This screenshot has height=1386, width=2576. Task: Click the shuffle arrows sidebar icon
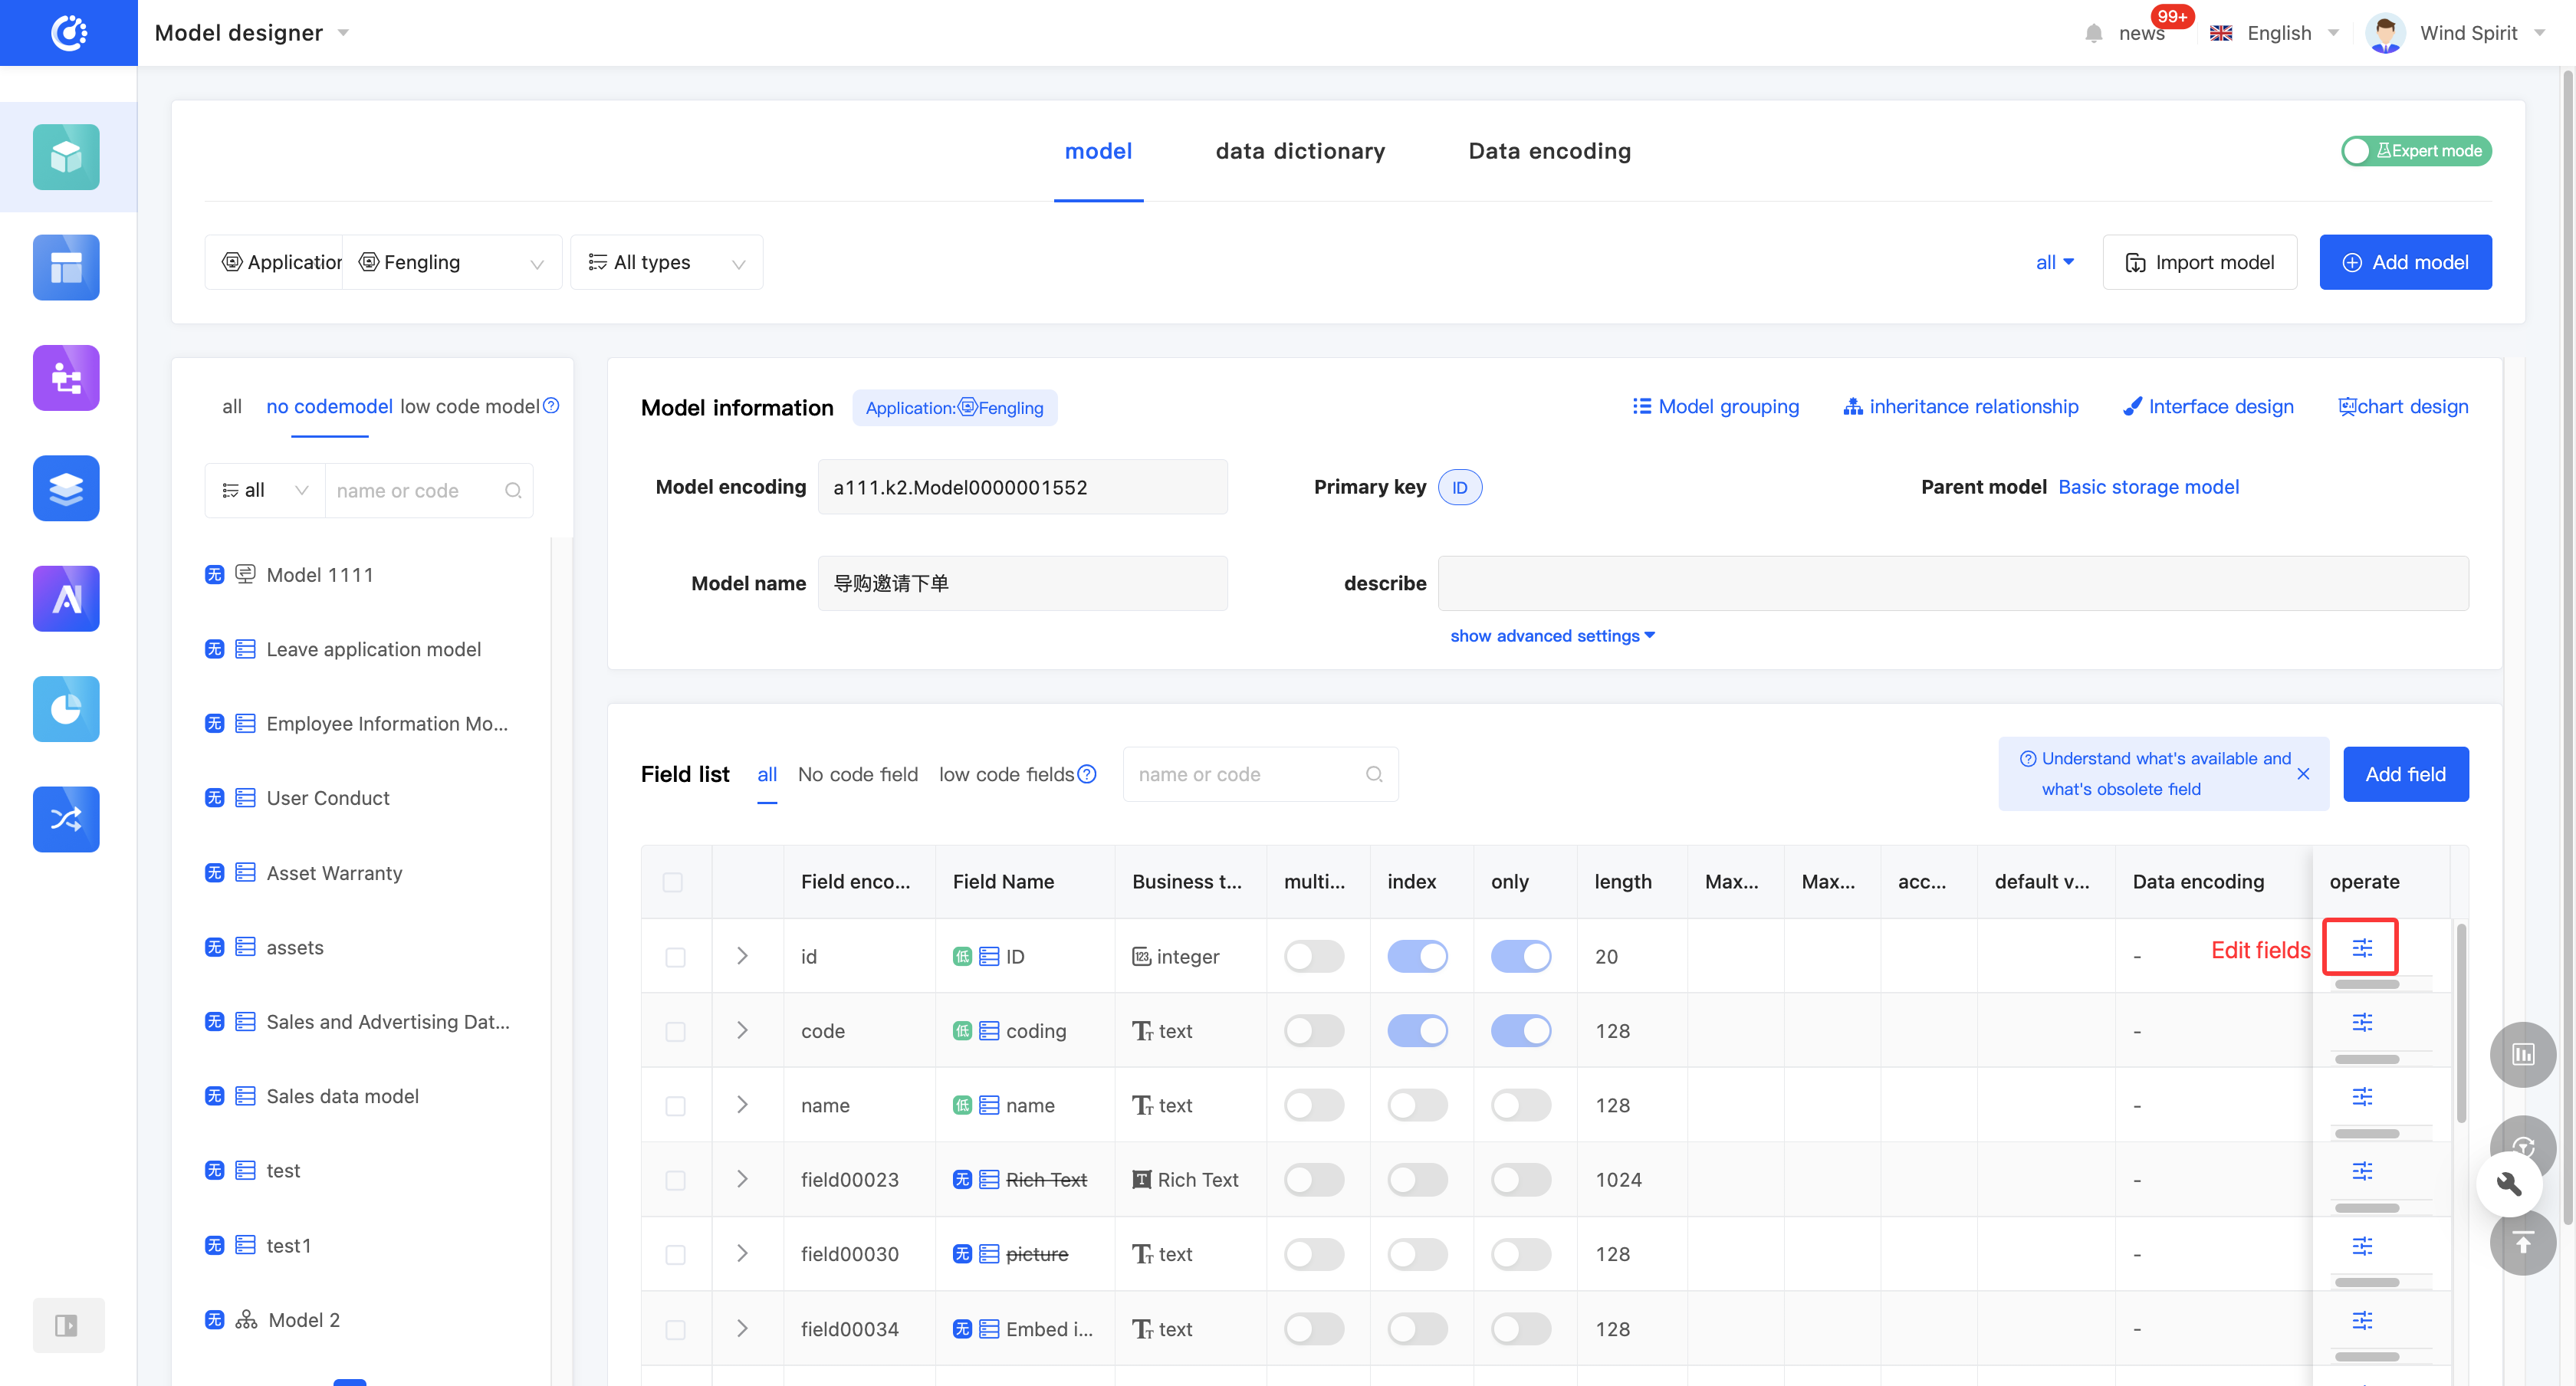(x=66, y=819)
